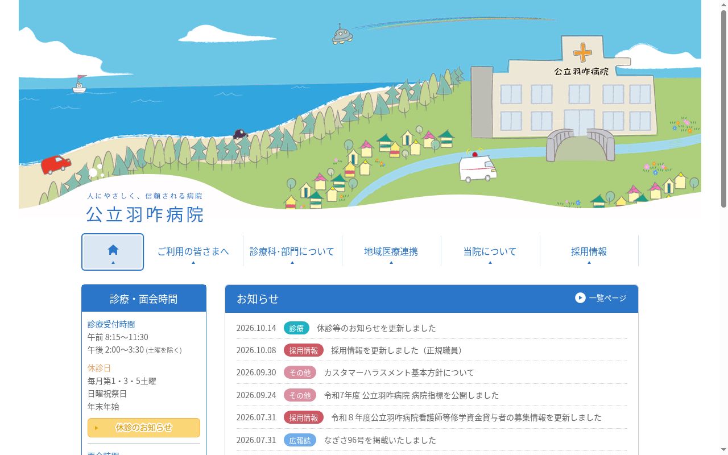The image size is (728, 455).
Task: Click the UFO illustration in the sky
Action: 342,35
